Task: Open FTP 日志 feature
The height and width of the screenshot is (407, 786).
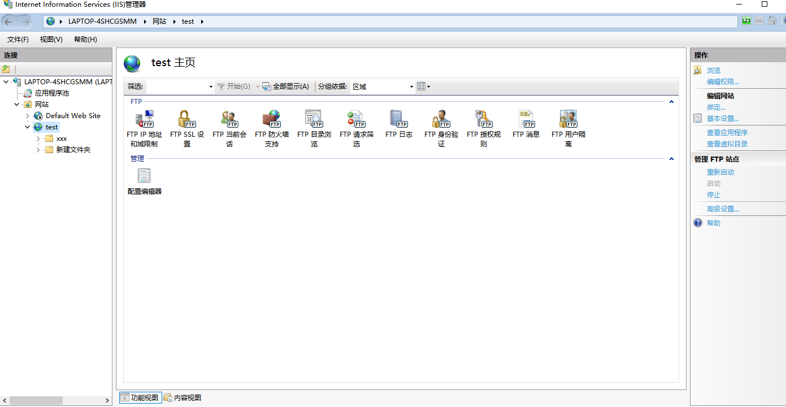Action: click(399, 124)
